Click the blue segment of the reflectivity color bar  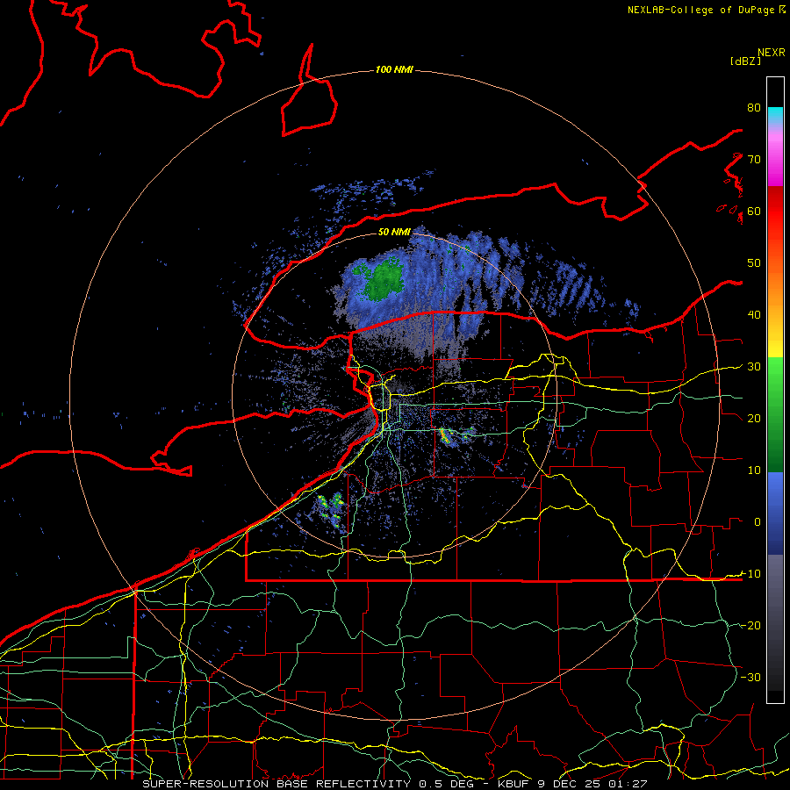(775, 513)
